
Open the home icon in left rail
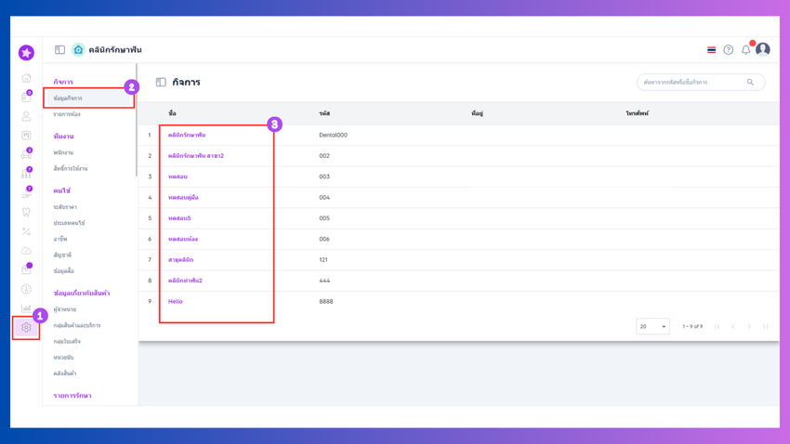[26, 78]
